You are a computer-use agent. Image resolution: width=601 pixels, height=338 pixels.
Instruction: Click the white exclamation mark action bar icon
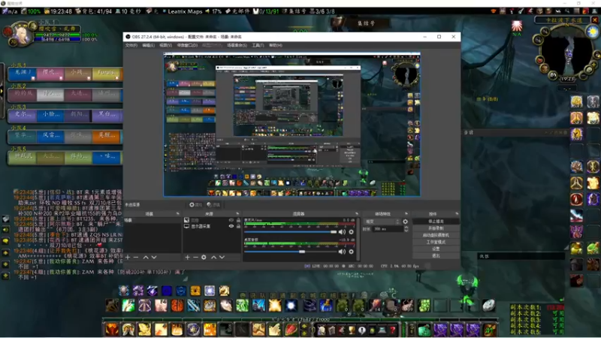tap(362, 330)
